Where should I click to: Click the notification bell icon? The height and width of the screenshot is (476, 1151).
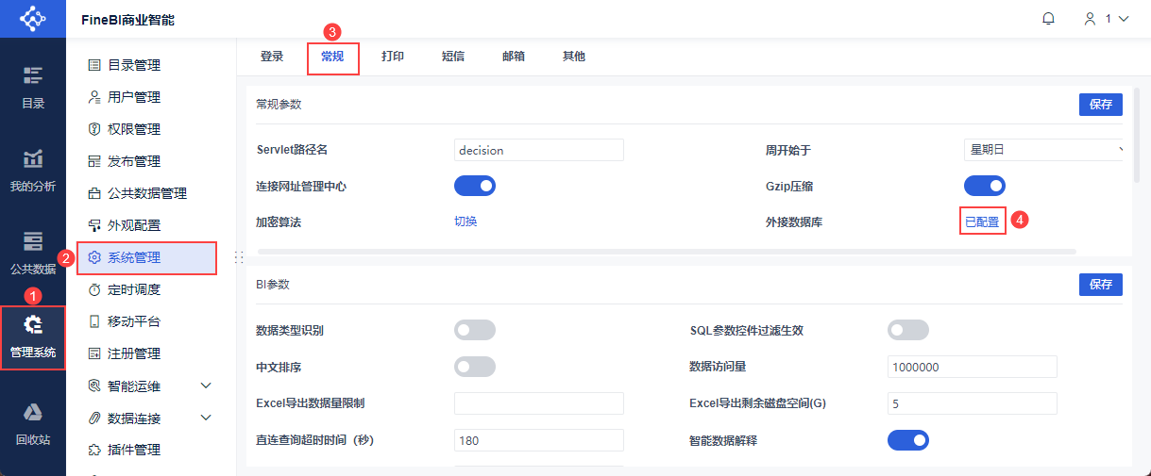tap(1048, 19)
